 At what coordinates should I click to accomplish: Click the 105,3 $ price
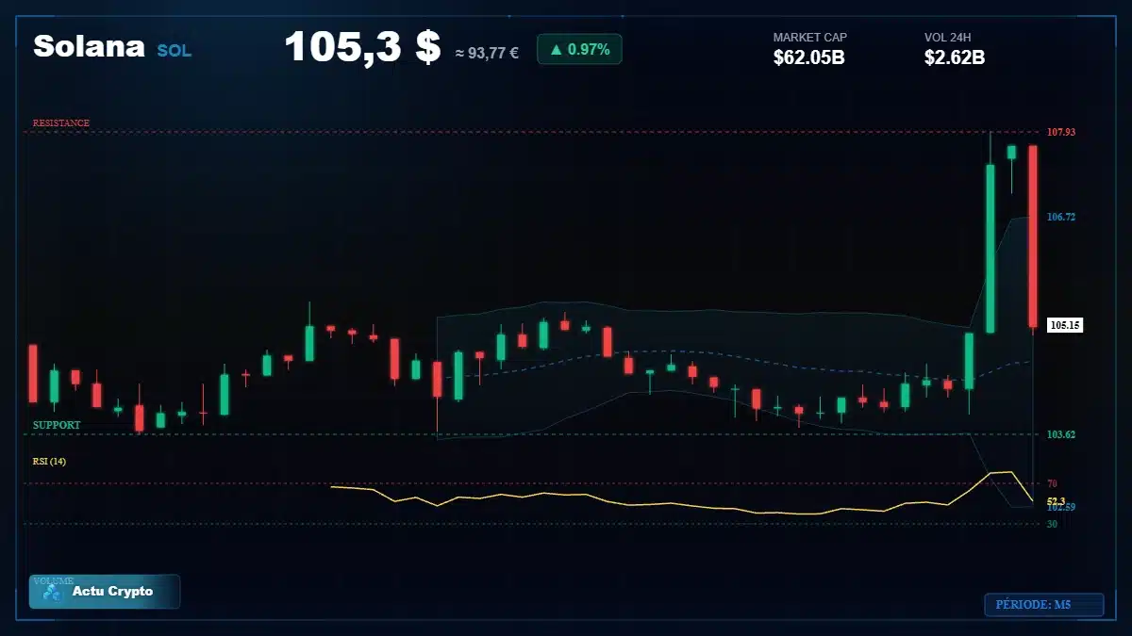click(x=362, y=47)
